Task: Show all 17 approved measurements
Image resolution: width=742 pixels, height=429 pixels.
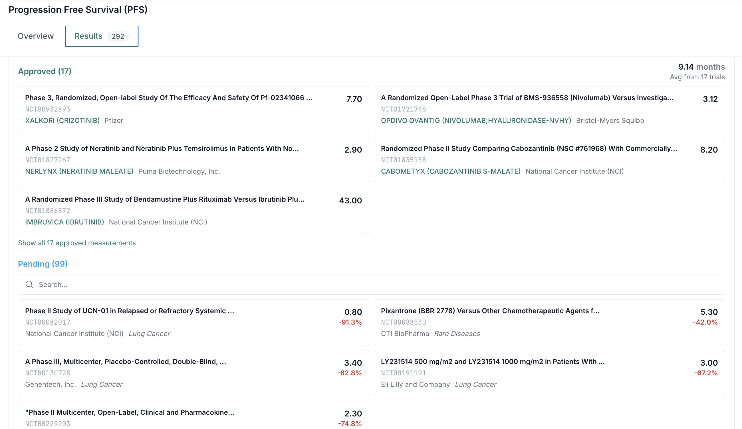Action: pyautogui.click(x=77, y=243)
